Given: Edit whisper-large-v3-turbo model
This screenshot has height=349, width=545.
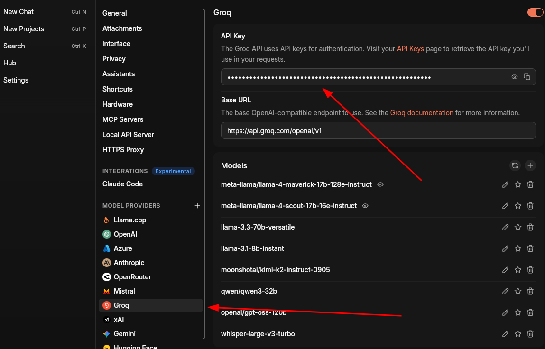Looking at the screenshot, I should 505,334.
